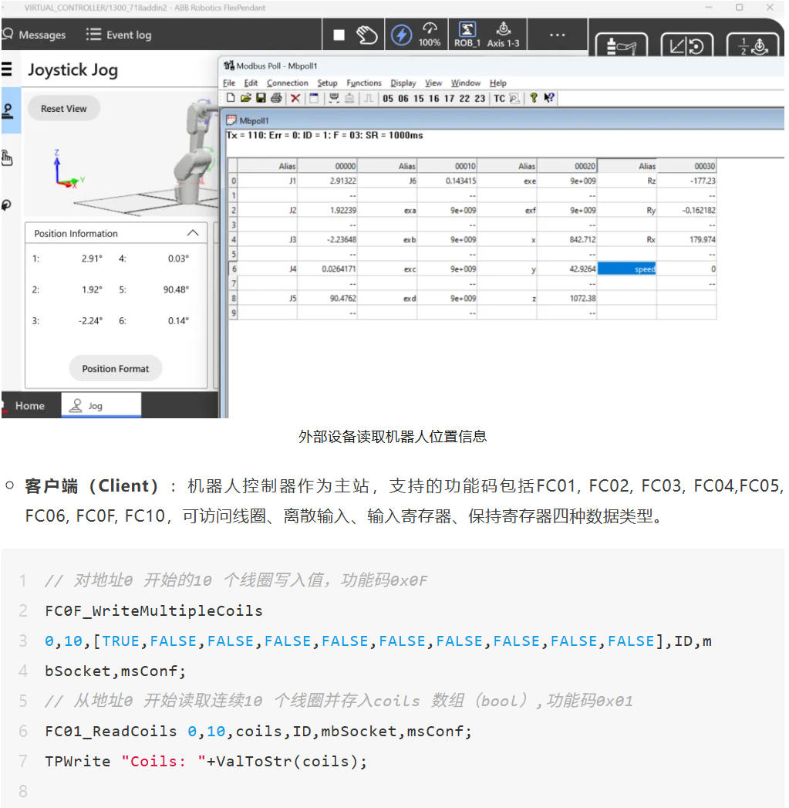Click the red X delete icon

(x=295, y=98)
